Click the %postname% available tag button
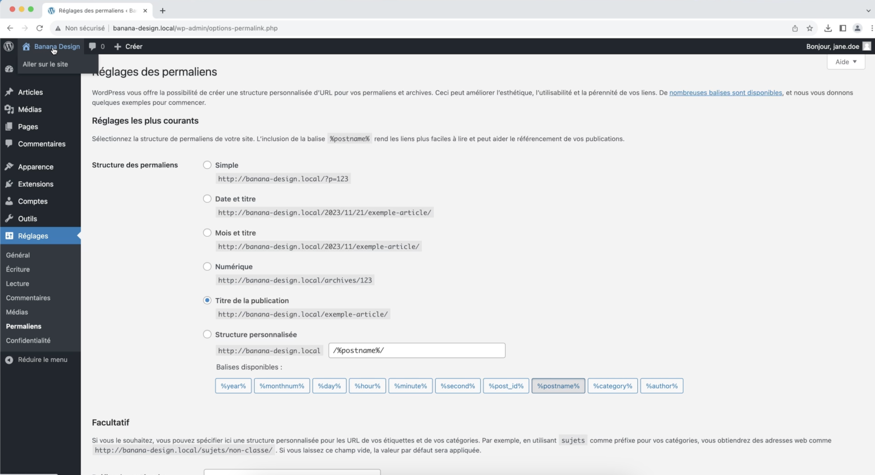The image size is (875, 475). click(557, 386)
